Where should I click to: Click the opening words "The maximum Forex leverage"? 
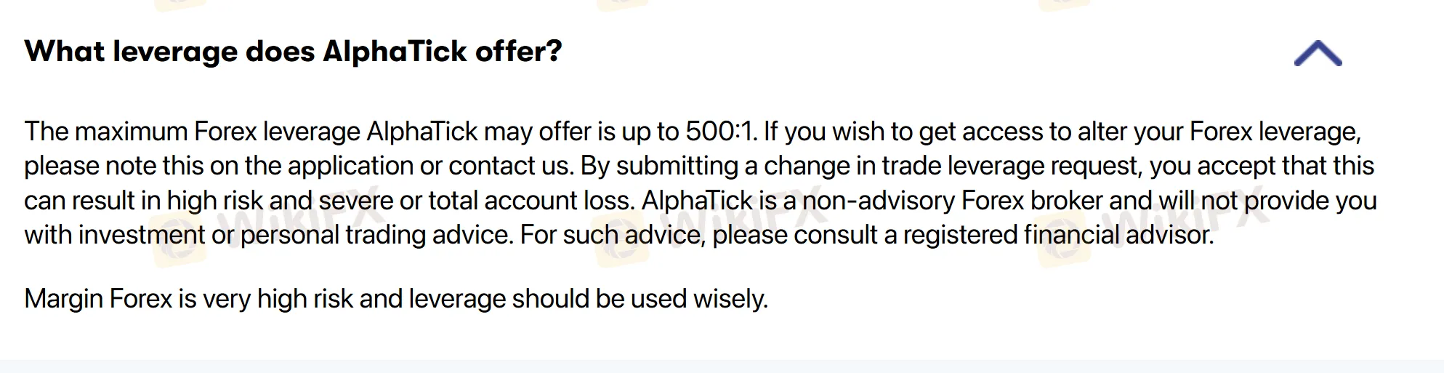tap(192, 132)
